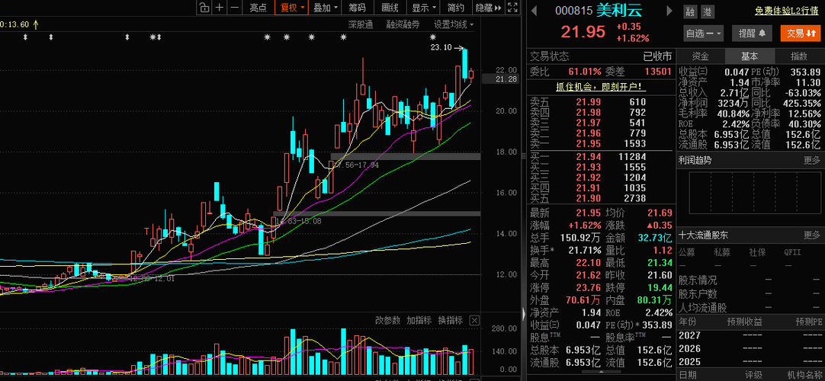Click the 2027 forecast year row

[750, 335]
